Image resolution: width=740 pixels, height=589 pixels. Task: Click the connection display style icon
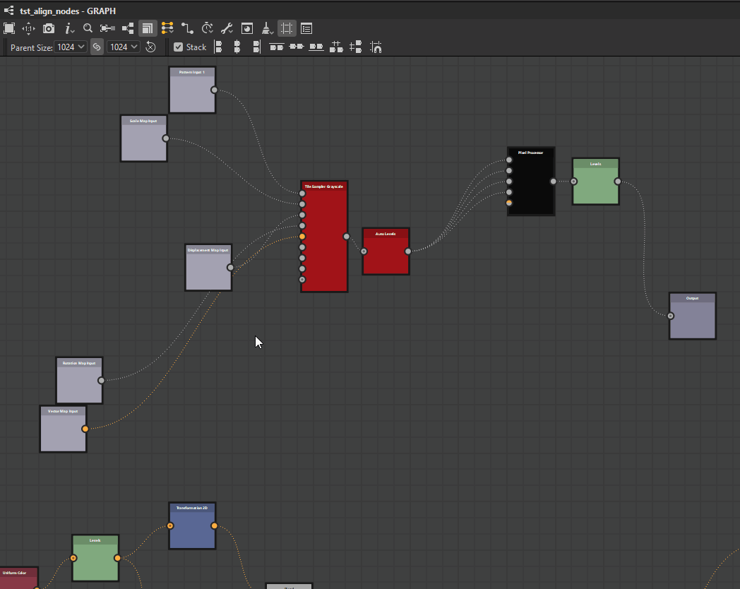186,28
